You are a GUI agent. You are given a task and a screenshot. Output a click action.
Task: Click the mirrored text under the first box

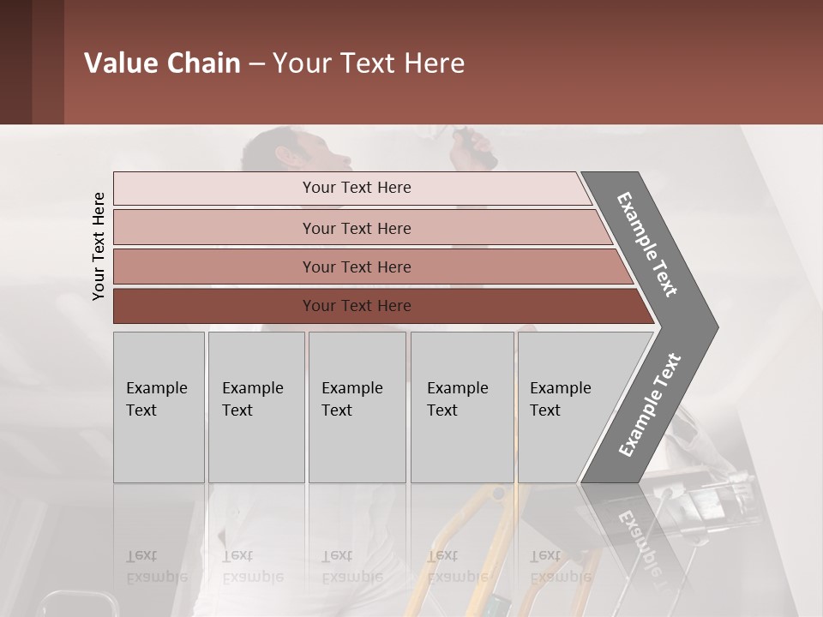coord(157,566)
